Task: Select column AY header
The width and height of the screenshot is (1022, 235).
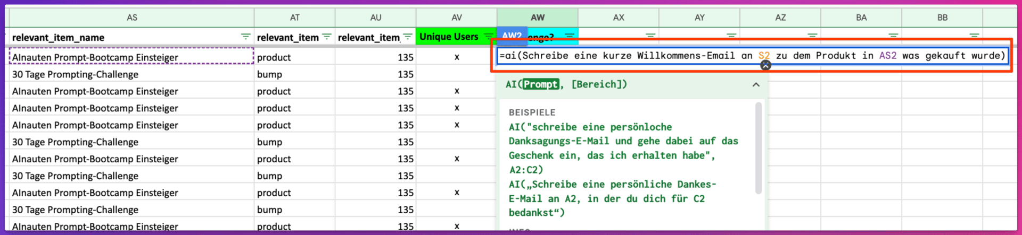Action: point(699,18)
